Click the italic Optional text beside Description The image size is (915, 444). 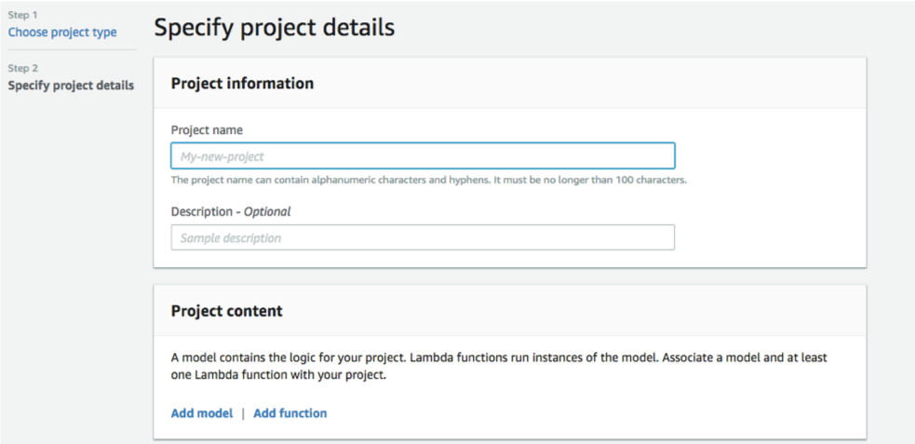[267, 212]
